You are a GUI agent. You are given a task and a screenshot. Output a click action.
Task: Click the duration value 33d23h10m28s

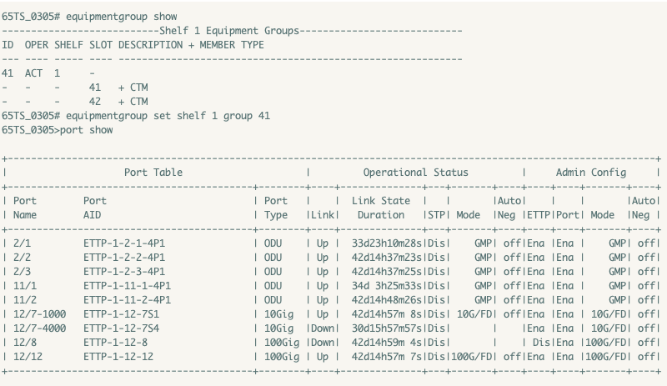click(x=387, y=243)
